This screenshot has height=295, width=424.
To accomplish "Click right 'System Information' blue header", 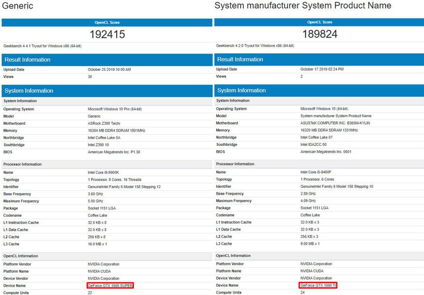I will coord(319,90).
